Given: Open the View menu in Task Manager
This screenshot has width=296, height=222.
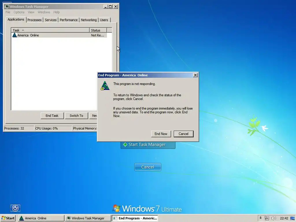Looking at the screenshot, I should pyautogui.click(x=31, y=12).
